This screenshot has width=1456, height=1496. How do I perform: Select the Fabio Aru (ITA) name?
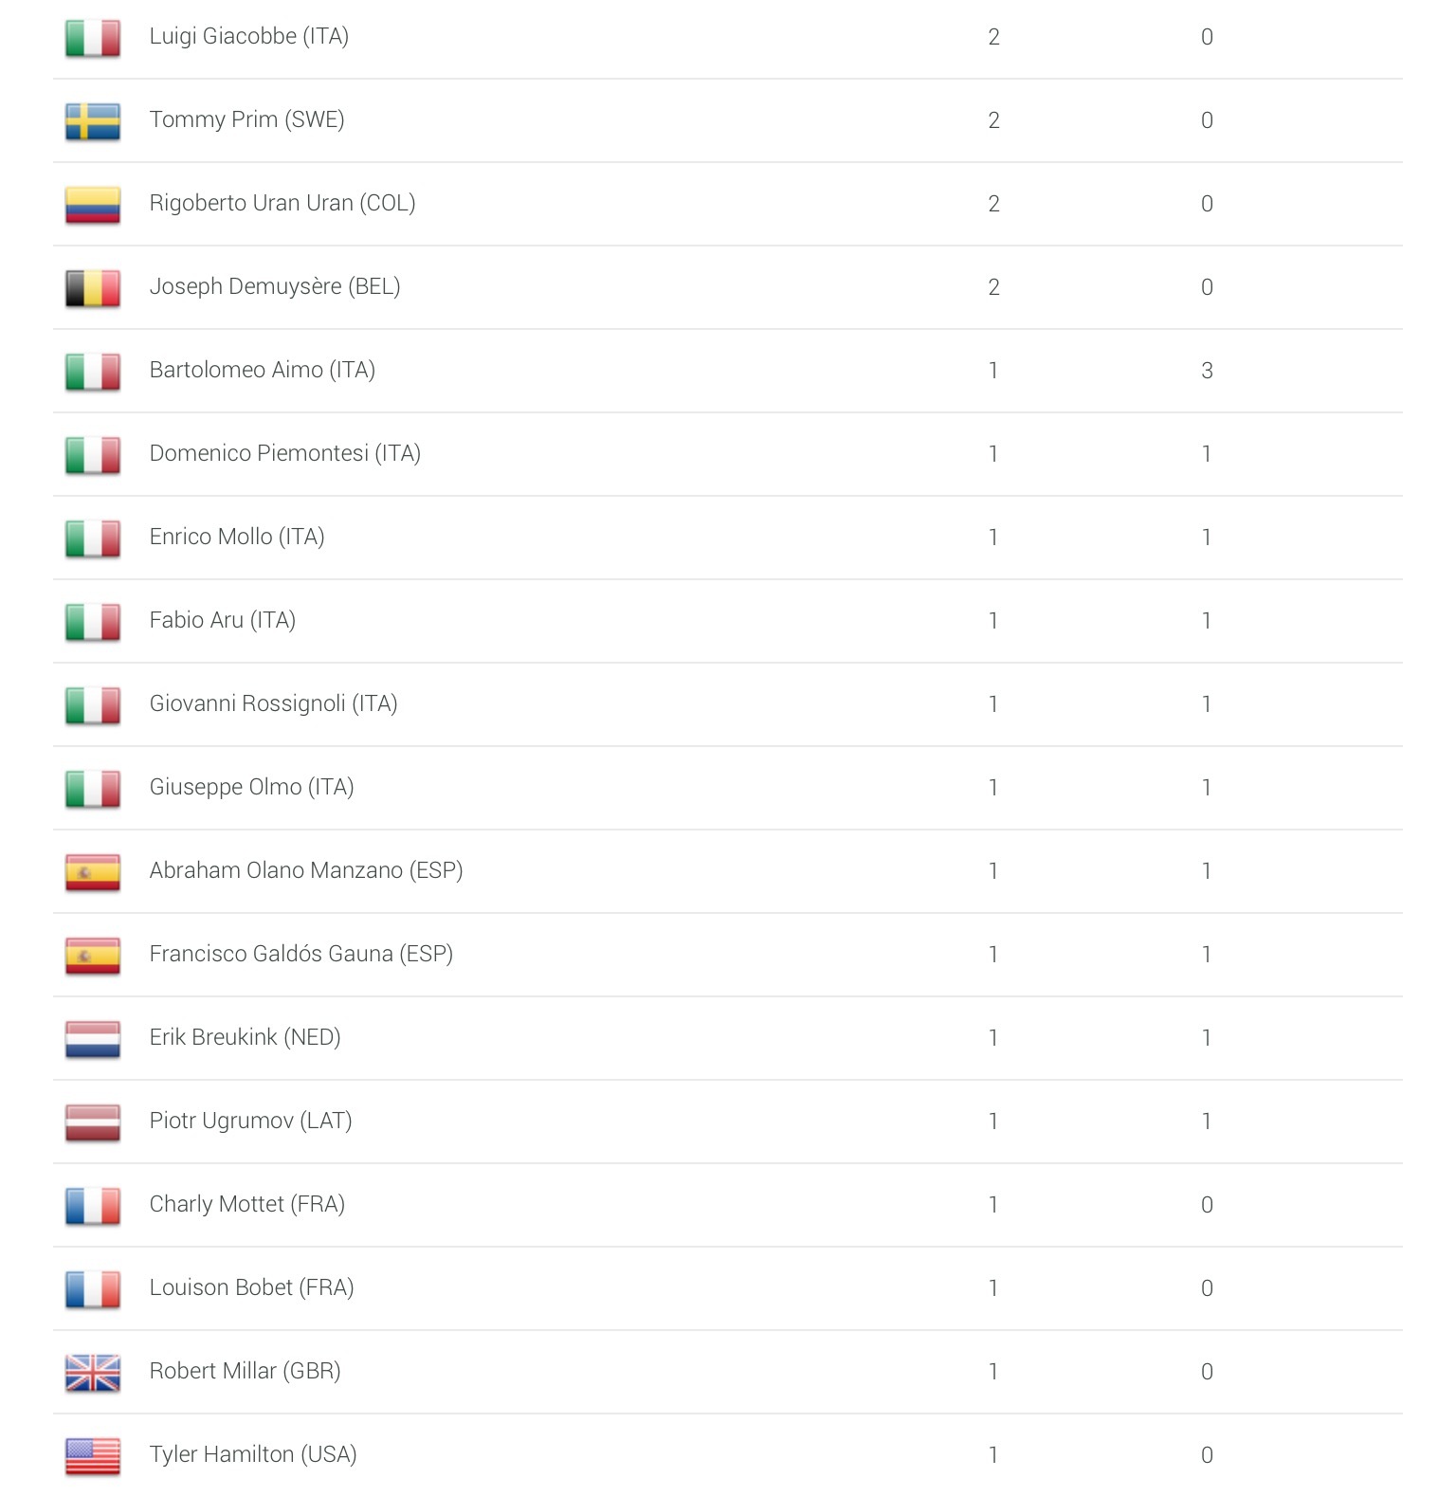(223, 620)
